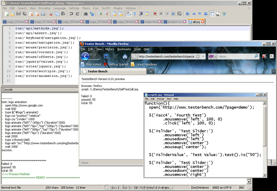
Task: Open the Firefox Bookmarks menu
Action: pos(124,49)
